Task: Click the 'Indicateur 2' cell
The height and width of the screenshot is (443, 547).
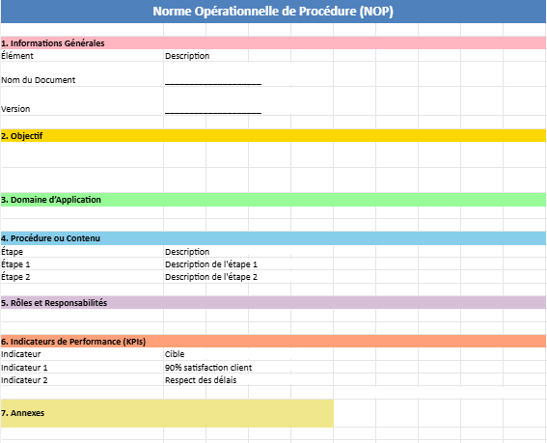Action: coord(82,380)
